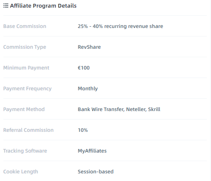Select the 10% referral commission value
This screenshot has width=211, height=181.
click(x=83, y=130)
